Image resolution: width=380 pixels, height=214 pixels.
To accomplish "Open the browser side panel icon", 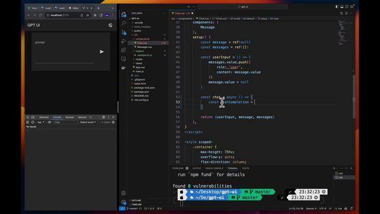I will pyautogui.click(x=101, y=15).
